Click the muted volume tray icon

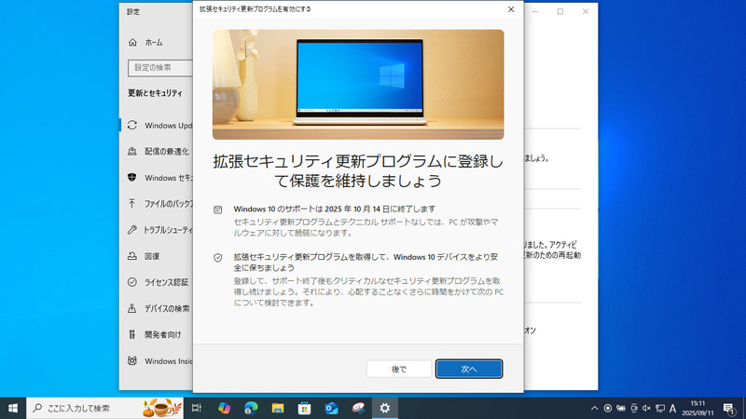(x=646, y=408)
